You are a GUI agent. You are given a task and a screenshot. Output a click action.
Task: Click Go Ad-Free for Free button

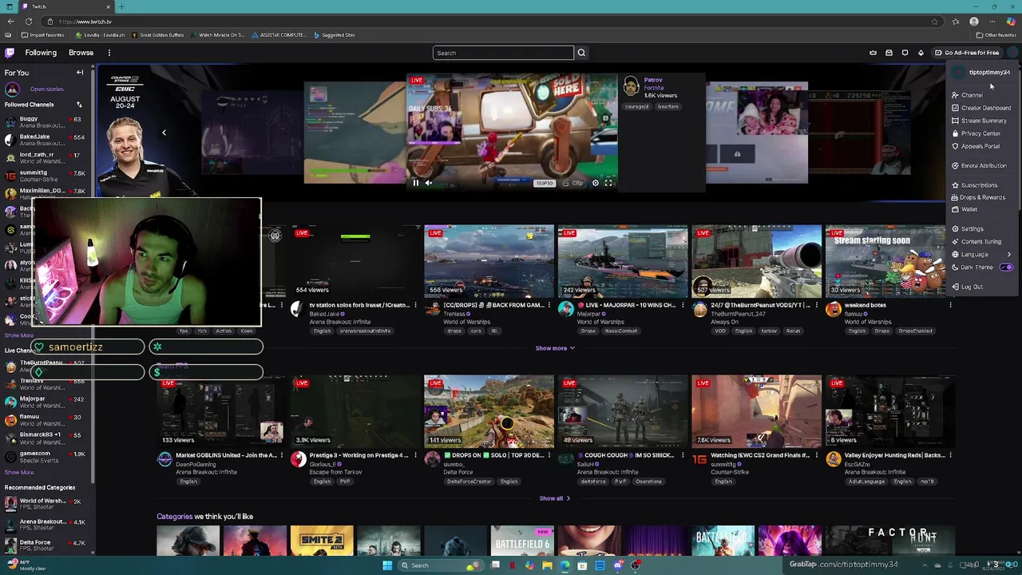pos(967,53)
